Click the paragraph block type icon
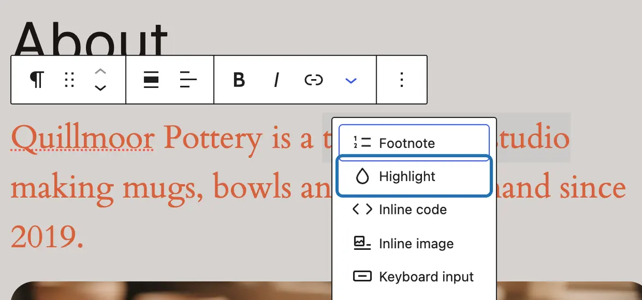Screen dimensions: 642x300 coord(37,80)
